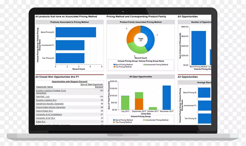
Task: Click the blue Band Pricing donut segment
Action: 150,39
